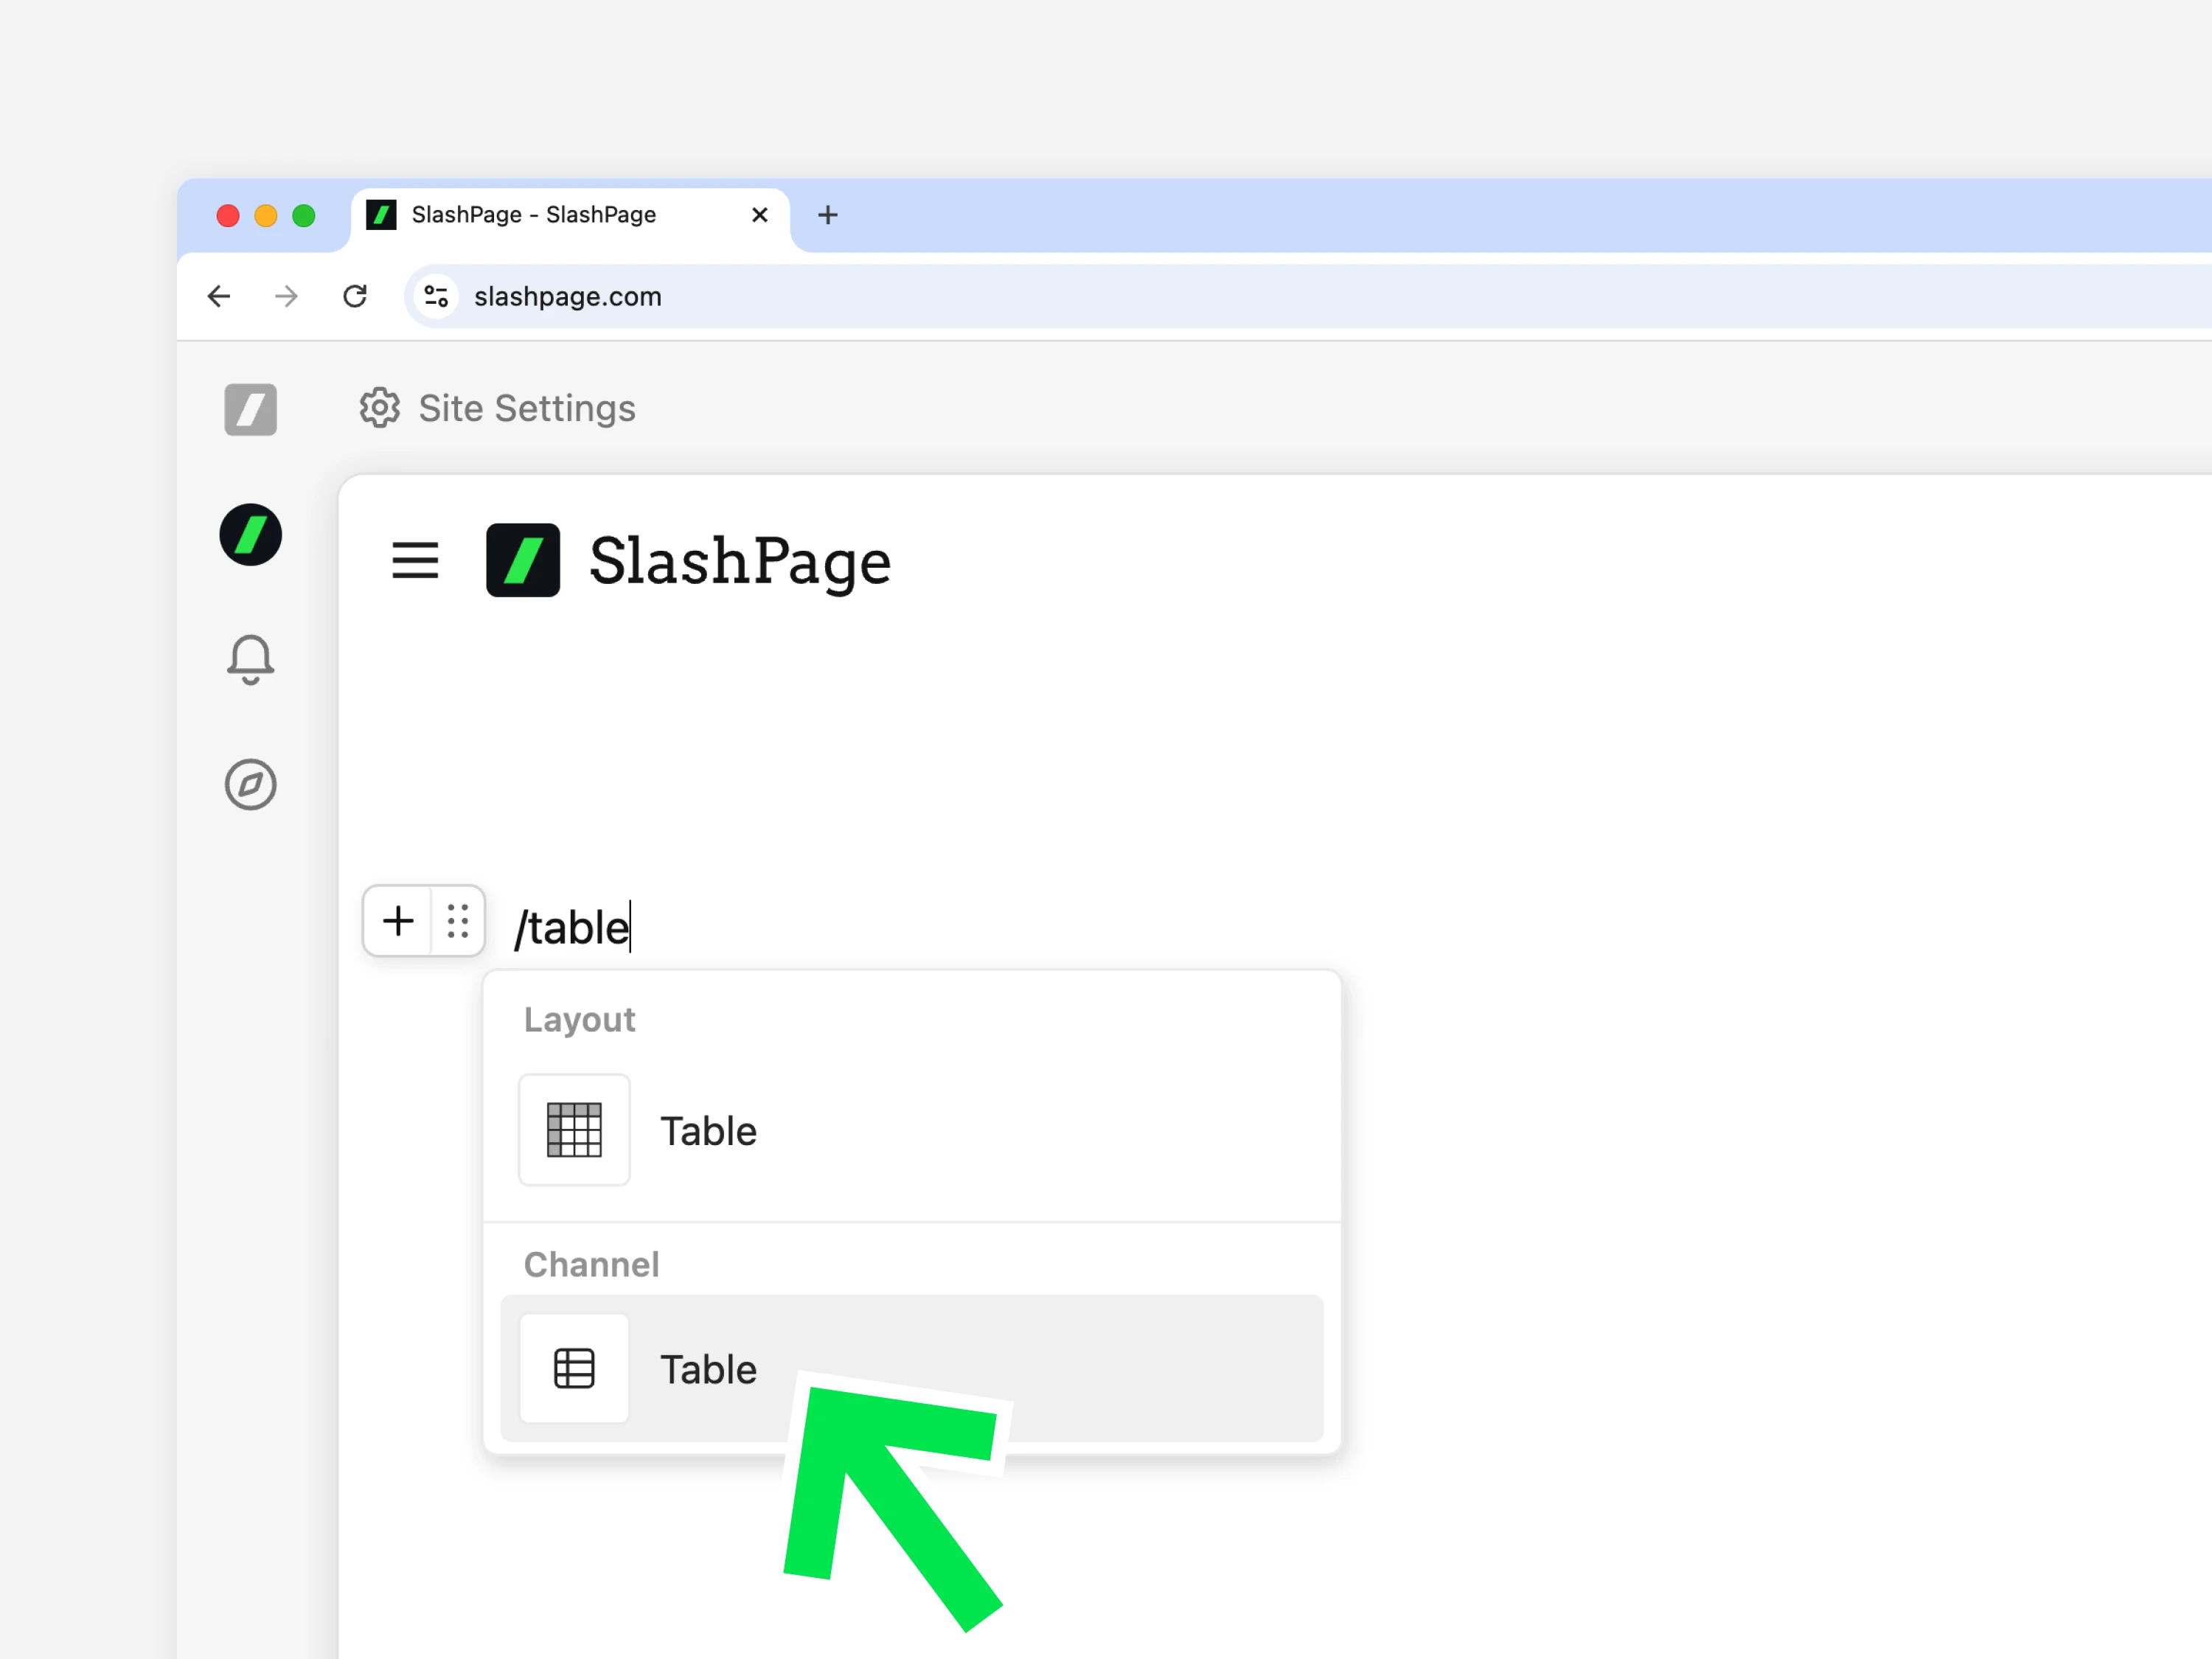Click the Channel table icon
2212x1659 pixels.
click(x=575, y=1369)
